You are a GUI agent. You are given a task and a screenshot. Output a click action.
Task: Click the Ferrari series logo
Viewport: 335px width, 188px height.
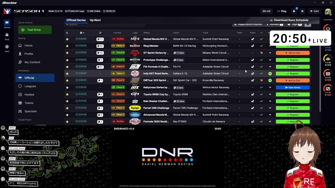click(135, 108)
